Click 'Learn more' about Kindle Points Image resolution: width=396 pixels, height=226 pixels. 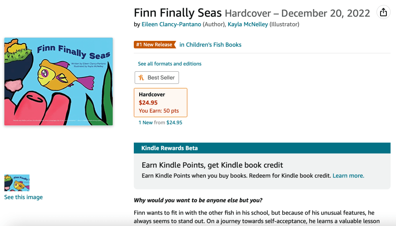click(348, 175)
